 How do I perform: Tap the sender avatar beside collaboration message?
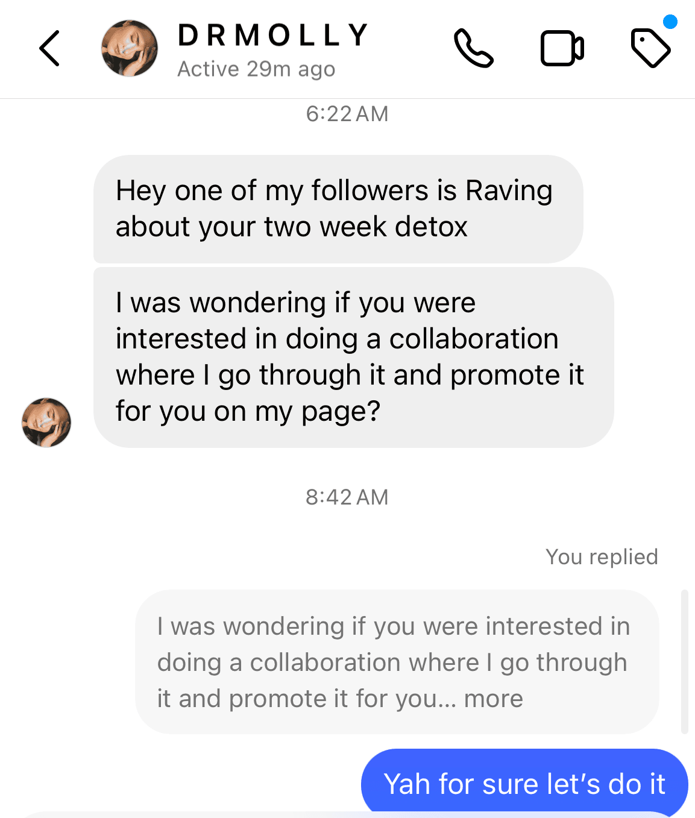tap(46, 422)
